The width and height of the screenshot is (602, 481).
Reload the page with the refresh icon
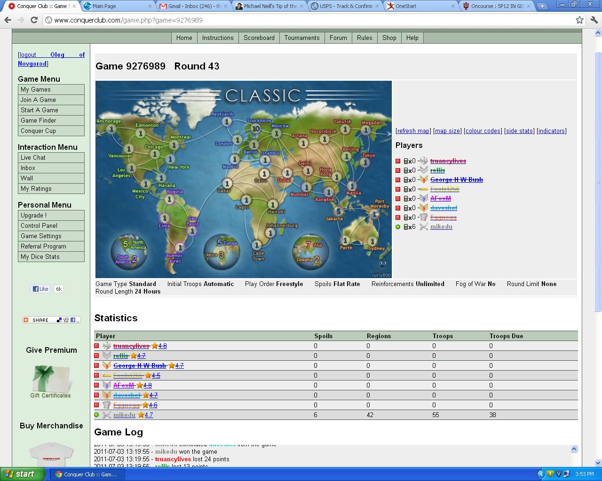pyautogui.click(x=34, y=20)
